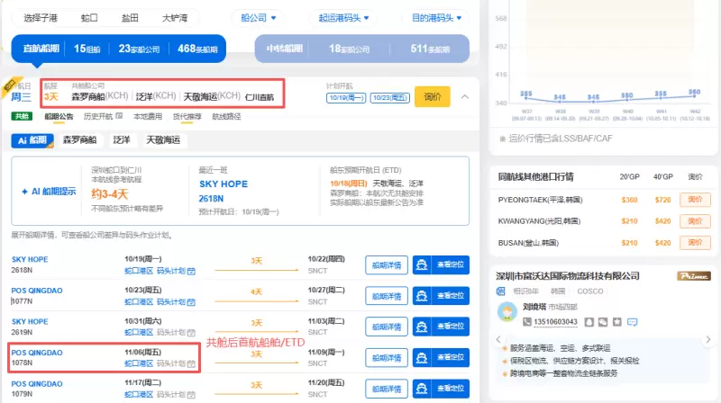Click the yellow 询价 button

433,97
